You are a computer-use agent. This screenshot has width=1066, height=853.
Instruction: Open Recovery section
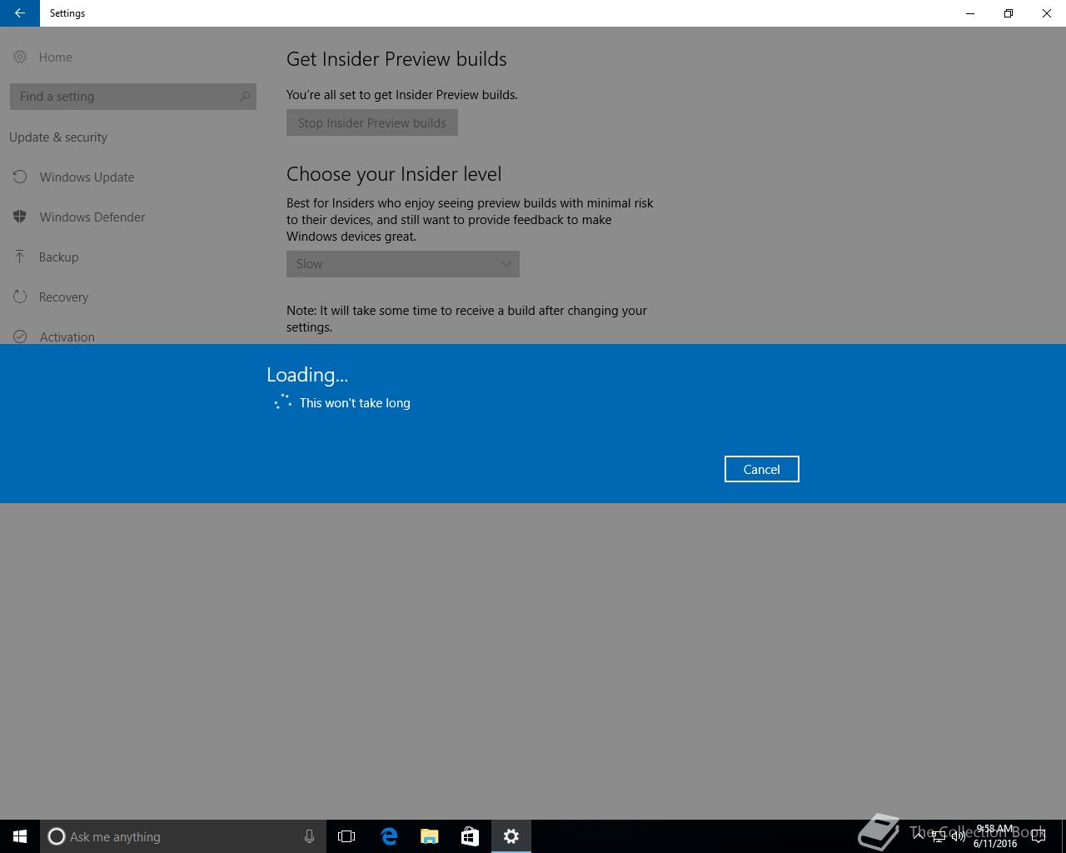click(63, 297)
